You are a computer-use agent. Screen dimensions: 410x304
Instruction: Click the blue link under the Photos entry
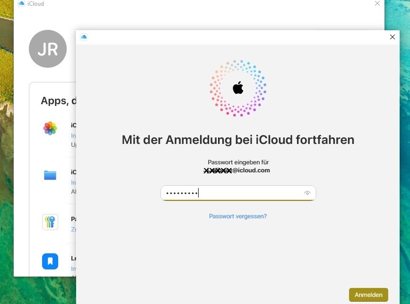[73, 135]
